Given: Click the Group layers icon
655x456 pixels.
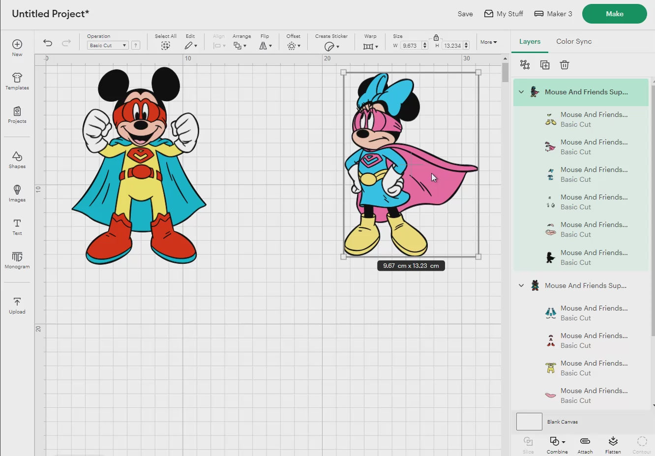Looking at the screenshot, I should click(x=525, y=65).
